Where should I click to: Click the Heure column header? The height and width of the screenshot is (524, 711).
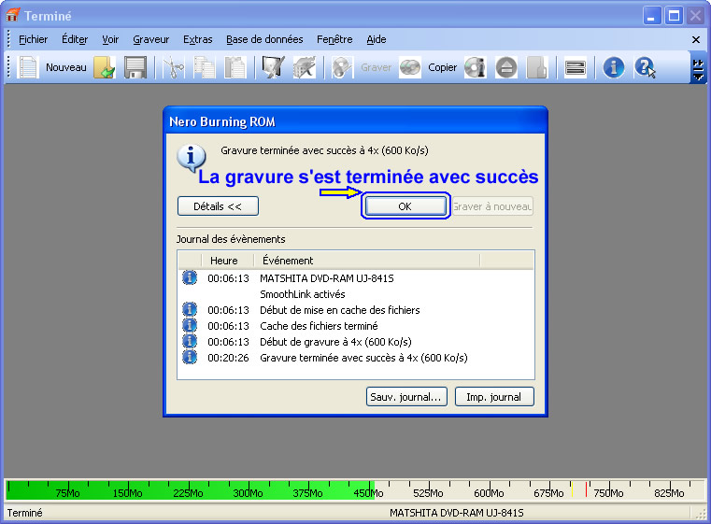(224, 261)
